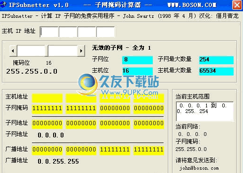Click the fourth octet IP address field
243x173 pixels.
(x=106, y=32)
